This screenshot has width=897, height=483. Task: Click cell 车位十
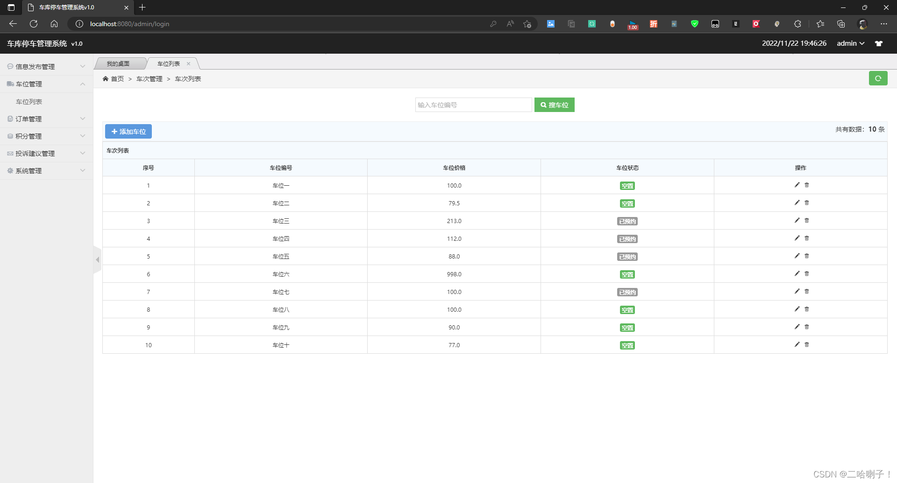(x=281, y=345)
